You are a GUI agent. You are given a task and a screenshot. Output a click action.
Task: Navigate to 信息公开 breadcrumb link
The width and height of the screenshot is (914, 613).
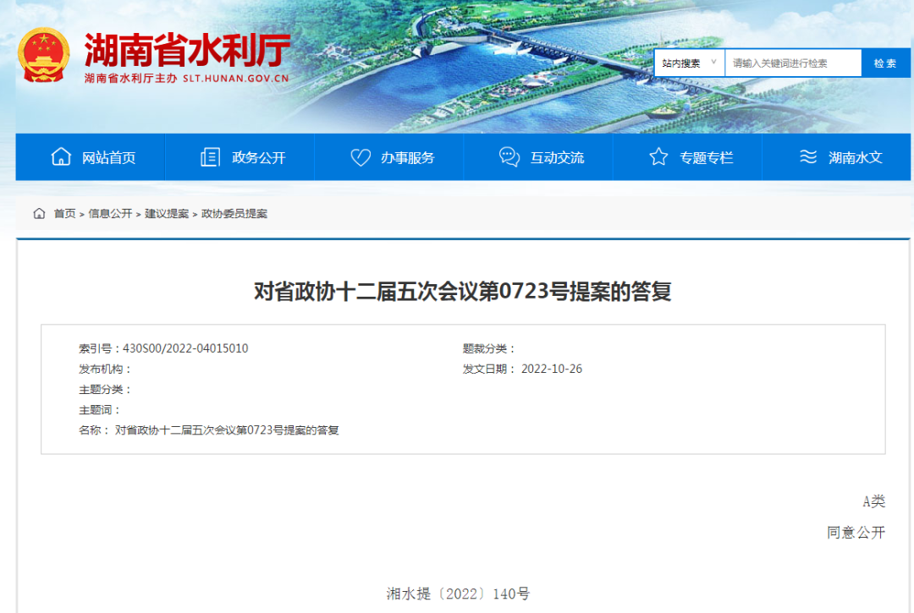click(x=110, y=214)
